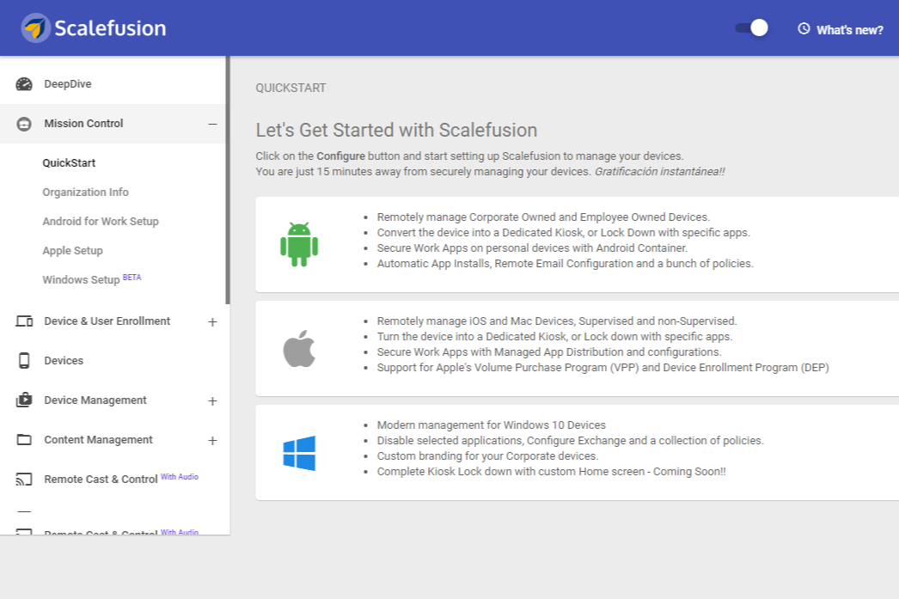Click the Scalefusion logo icon

pos(36,28)
